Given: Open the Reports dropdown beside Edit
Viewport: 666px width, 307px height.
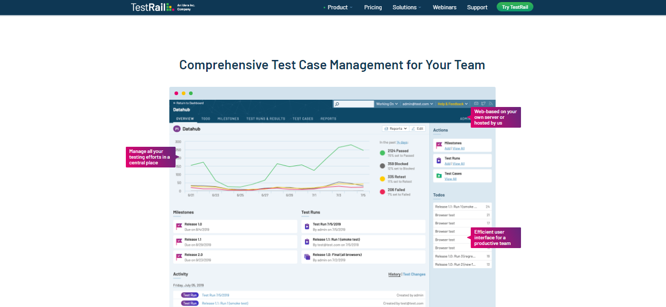Looking at the screenshot, I should pos(395,129).
